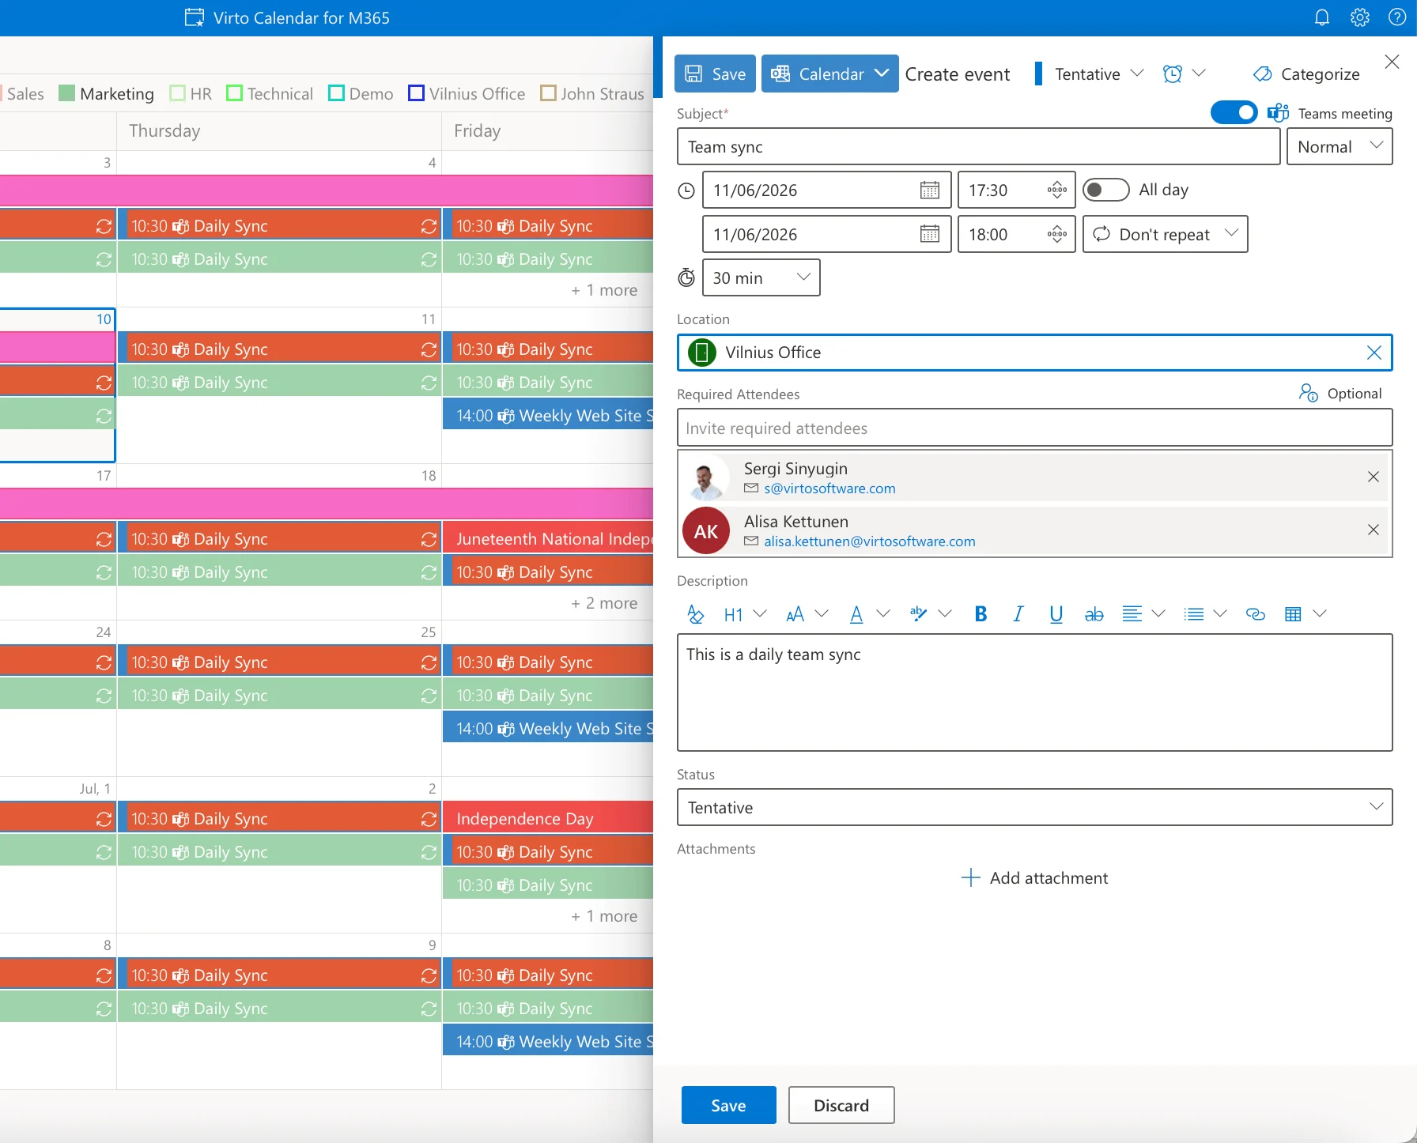
Task: Apply strikethrough formatting
Action: coord(1094,614)
